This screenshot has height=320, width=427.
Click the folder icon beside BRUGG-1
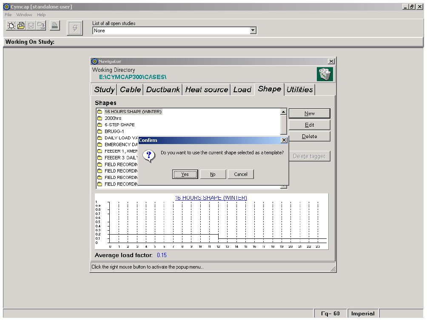click(x=100, y=131)
